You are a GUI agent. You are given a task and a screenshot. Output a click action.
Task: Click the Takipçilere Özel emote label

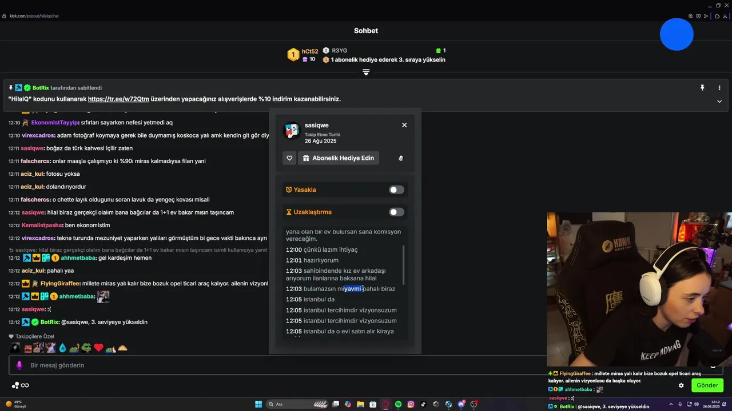[x=35, y=337]
